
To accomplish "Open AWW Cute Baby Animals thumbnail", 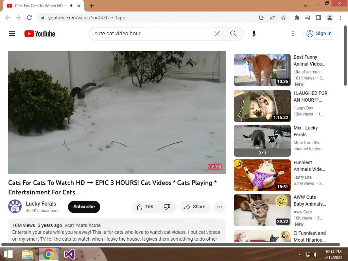I will [x=262, y=210].
